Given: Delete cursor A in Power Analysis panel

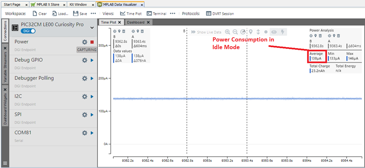Looking at the screenshot, I should pyautogui.click(x=338, y=36).
